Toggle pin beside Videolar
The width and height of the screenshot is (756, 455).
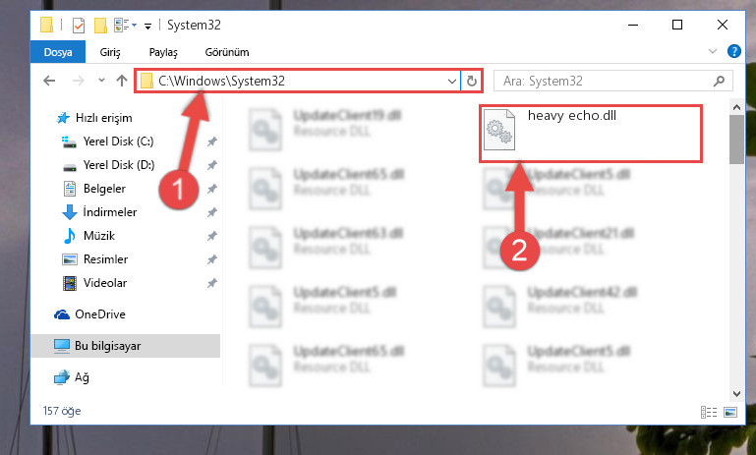pos(211,283)
